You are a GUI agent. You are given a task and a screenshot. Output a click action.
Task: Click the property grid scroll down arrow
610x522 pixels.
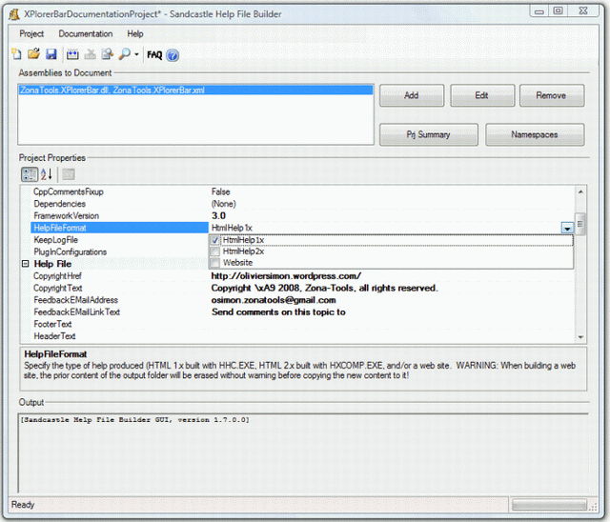tap(580, 337)
